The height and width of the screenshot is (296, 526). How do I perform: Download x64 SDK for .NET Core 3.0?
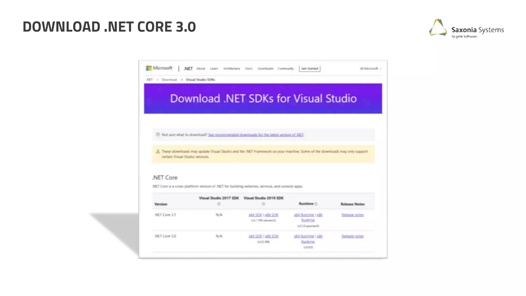click(255, 236)
